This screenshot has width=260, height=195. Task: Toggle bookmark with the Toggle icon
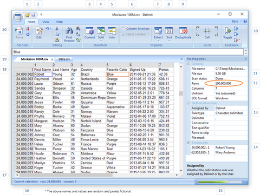click(x=227, y=31)
